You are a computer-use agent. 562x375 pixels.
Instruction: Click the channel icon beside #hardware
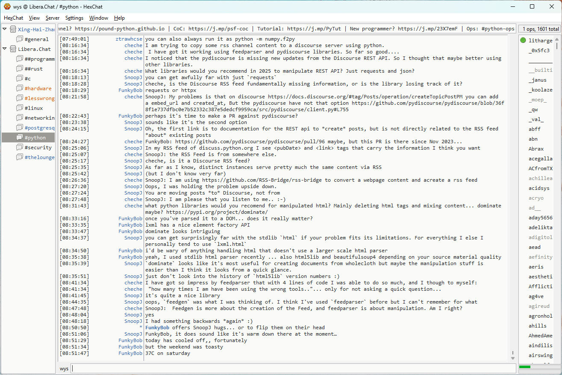tap(19, 89)
